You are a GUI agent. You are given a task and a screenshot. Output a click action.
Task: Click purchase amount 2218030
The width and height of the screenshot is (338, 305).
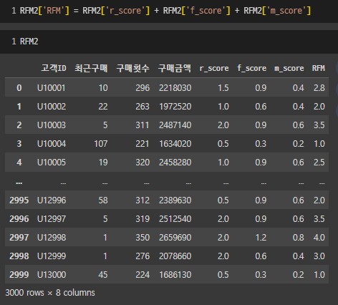(x=175, y=88)
